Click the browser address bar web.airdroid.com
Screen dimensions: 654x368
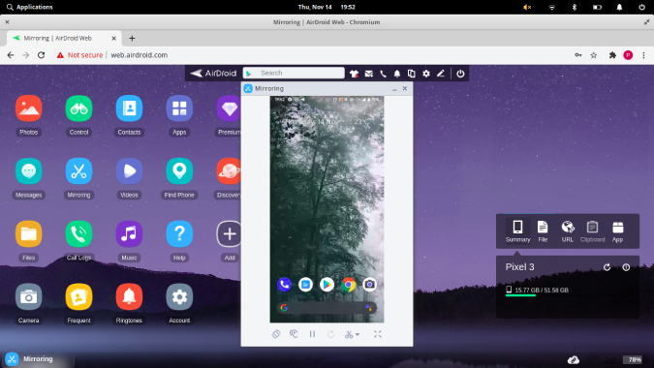140,55
